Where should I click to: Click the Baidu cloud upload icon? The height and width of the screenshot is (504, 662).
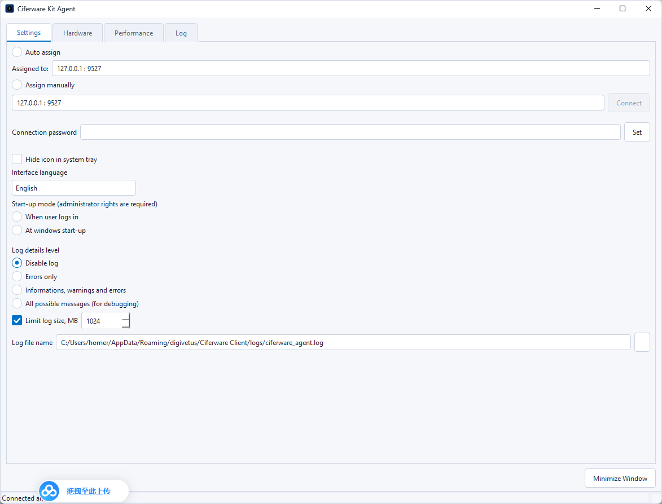(49, 491)
